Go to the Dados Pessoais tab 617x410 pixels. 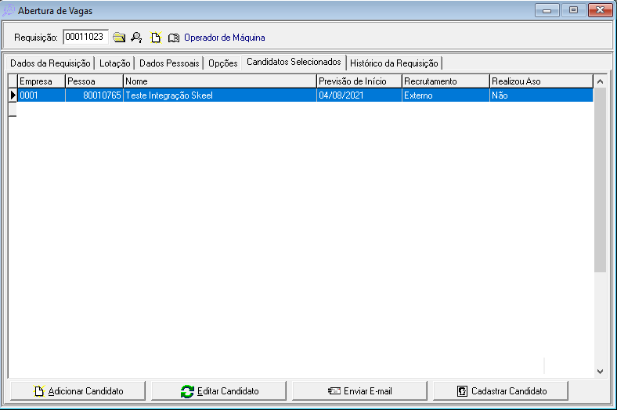pyautogui.click(x=170, y=63)
